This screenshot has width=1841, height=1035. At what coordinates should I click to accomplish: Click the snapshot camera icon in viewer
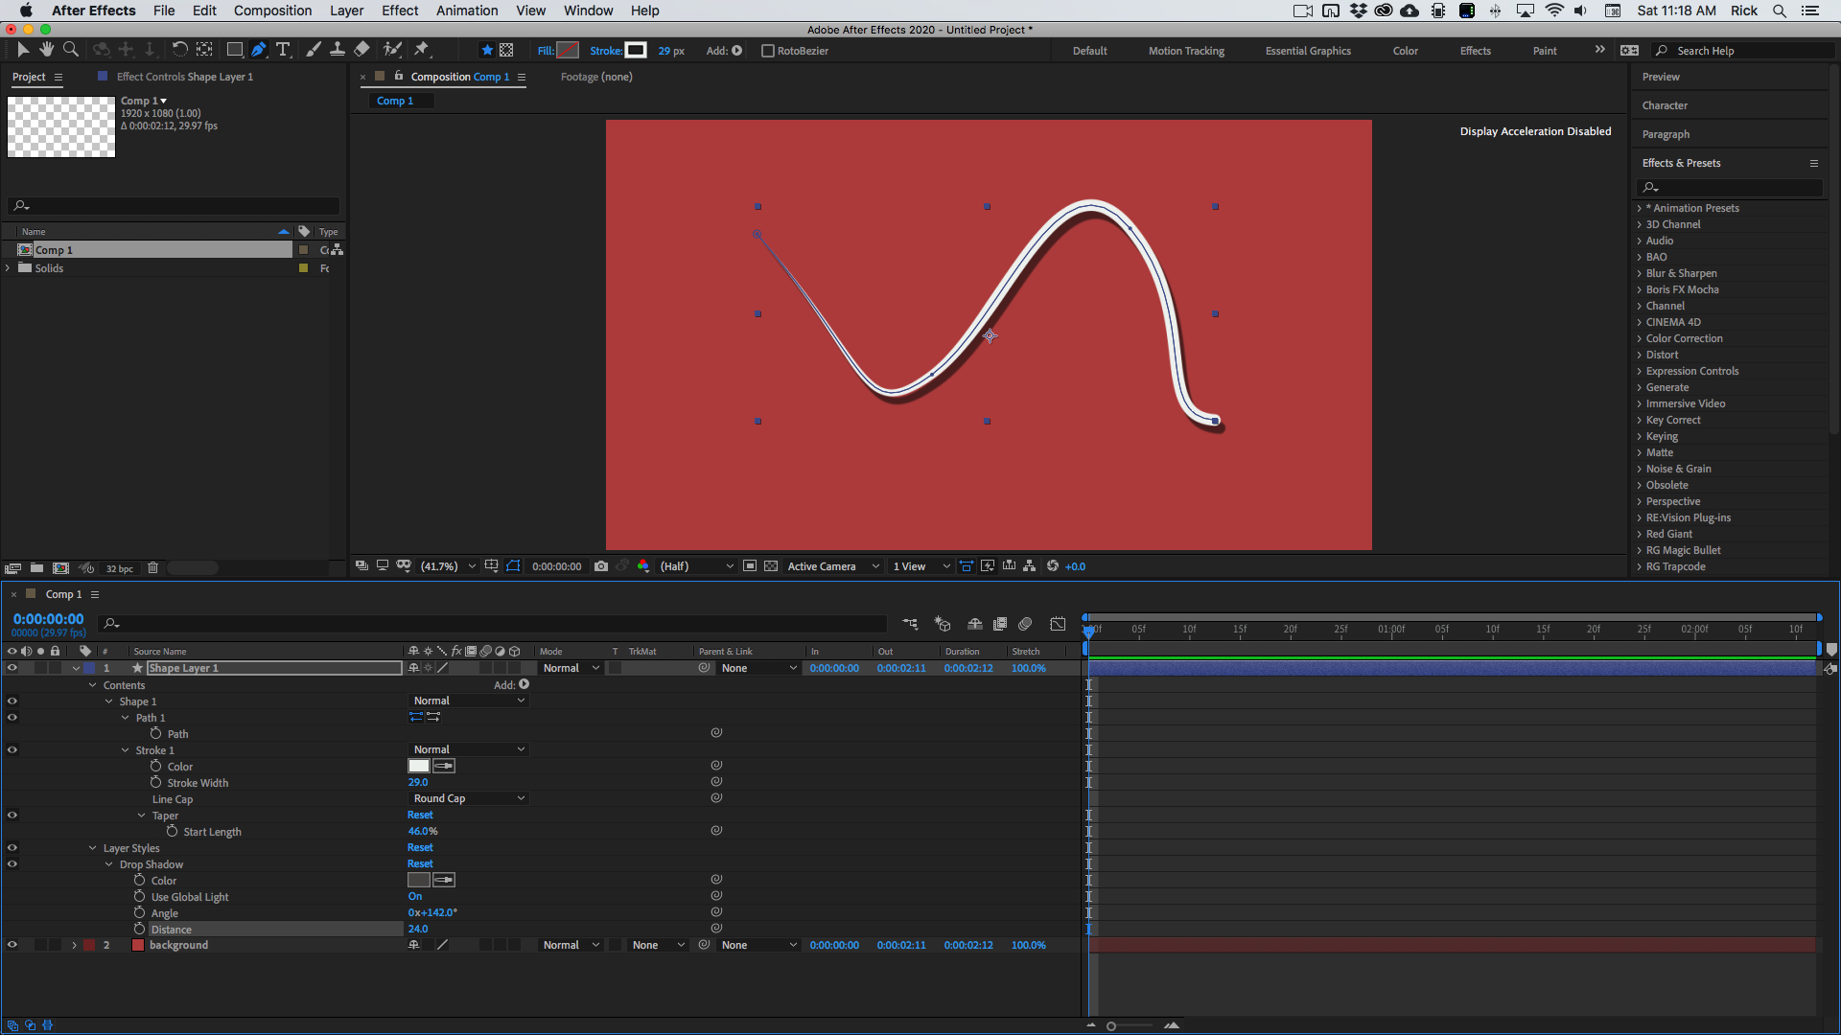click(601, 566)
